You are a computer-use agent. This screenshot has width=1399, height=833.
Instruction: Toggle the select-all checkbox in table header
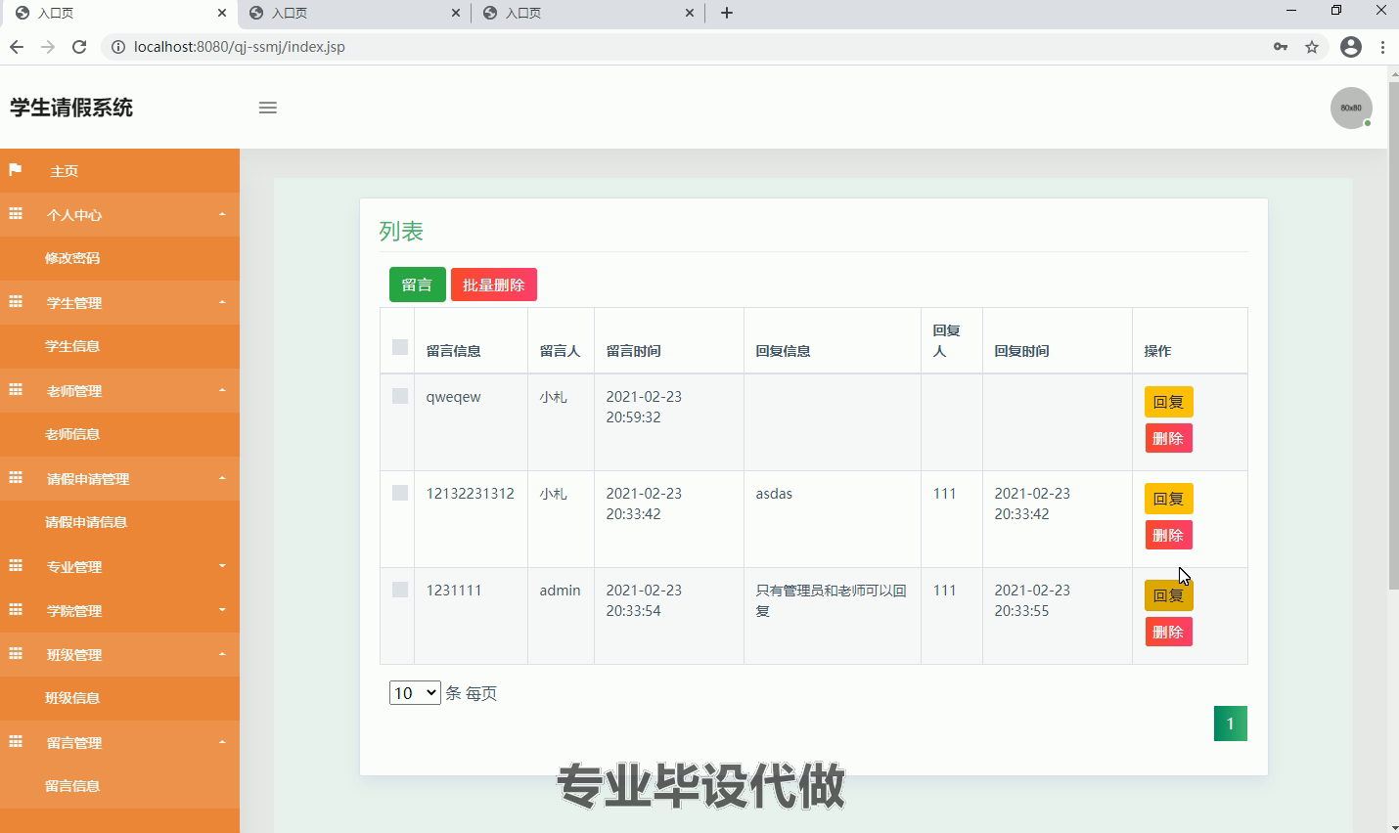[399, 347]
